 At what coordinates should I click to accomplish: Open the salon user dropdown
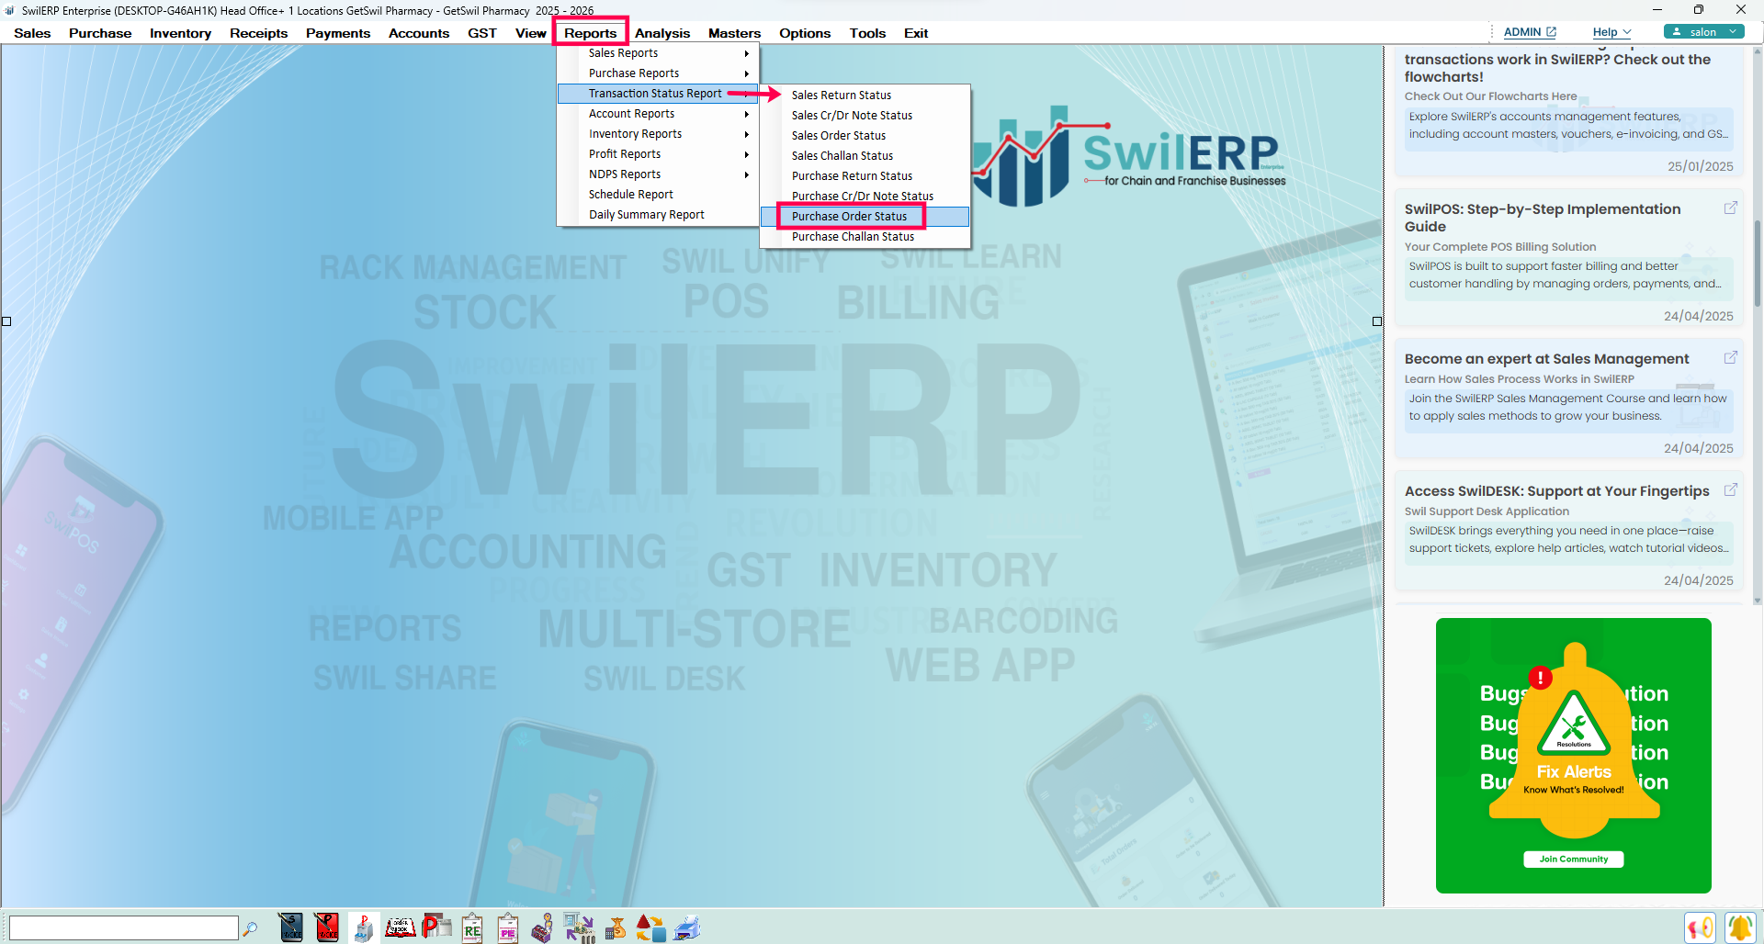point(1703,31)
